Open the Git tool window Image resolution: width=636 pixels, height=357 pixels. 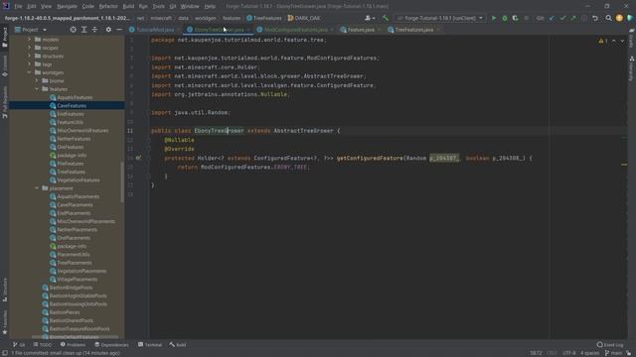(19, 345)
